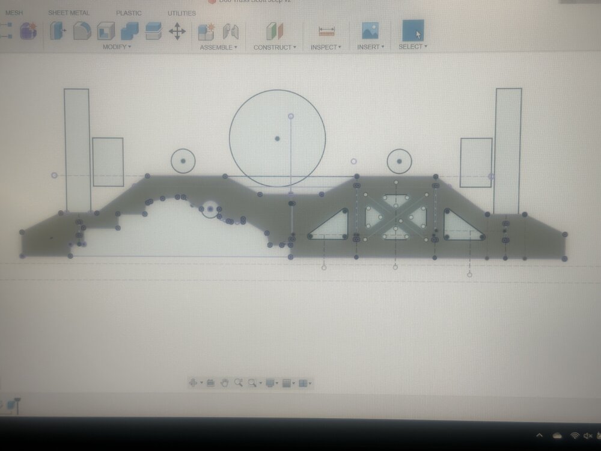
Task: Select the Pan hand tool in navigation bar
Action: [x=225, y=382]
